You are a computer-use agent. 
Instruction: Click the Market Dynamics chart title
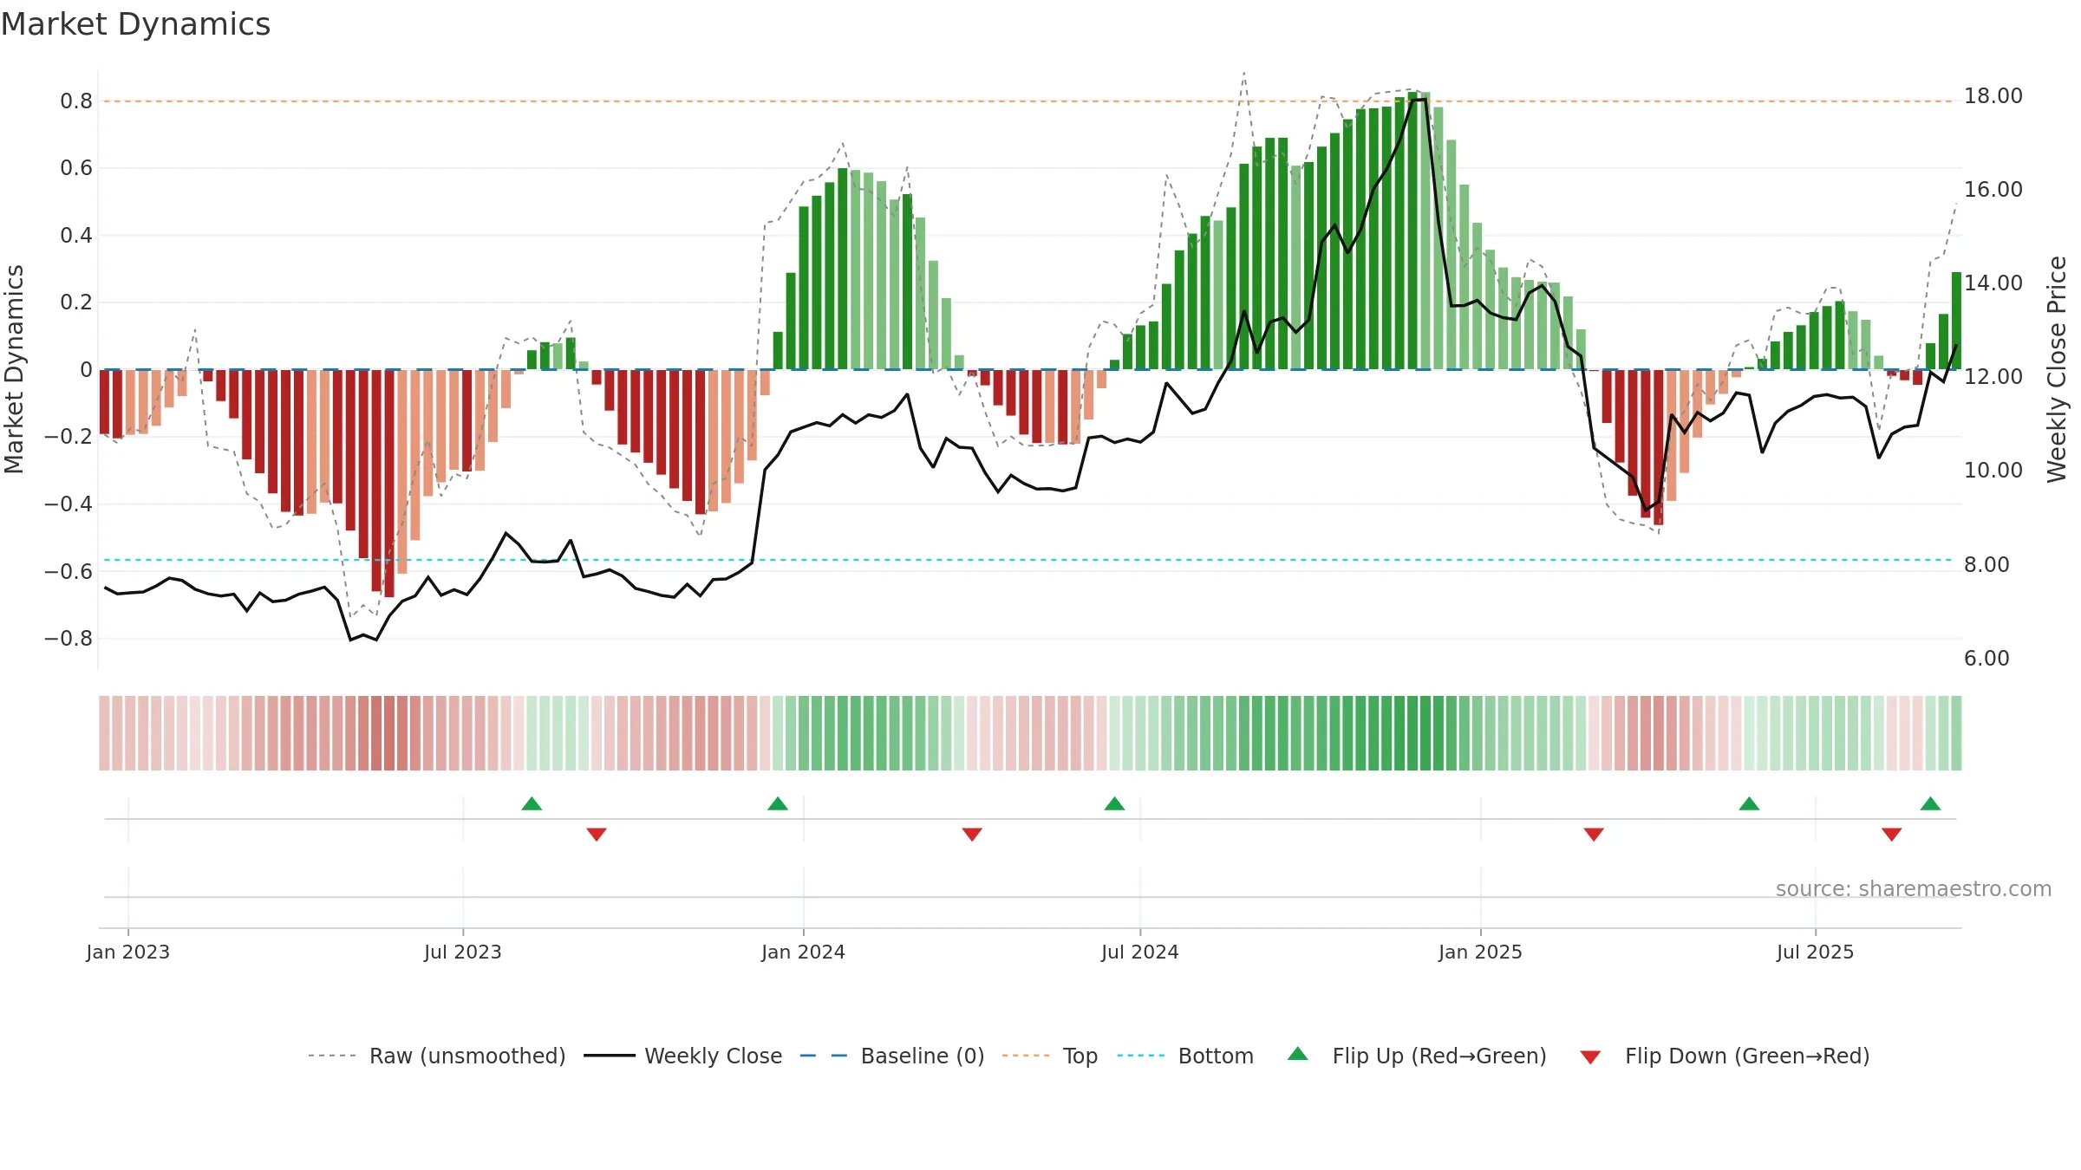tap(135, 24)
